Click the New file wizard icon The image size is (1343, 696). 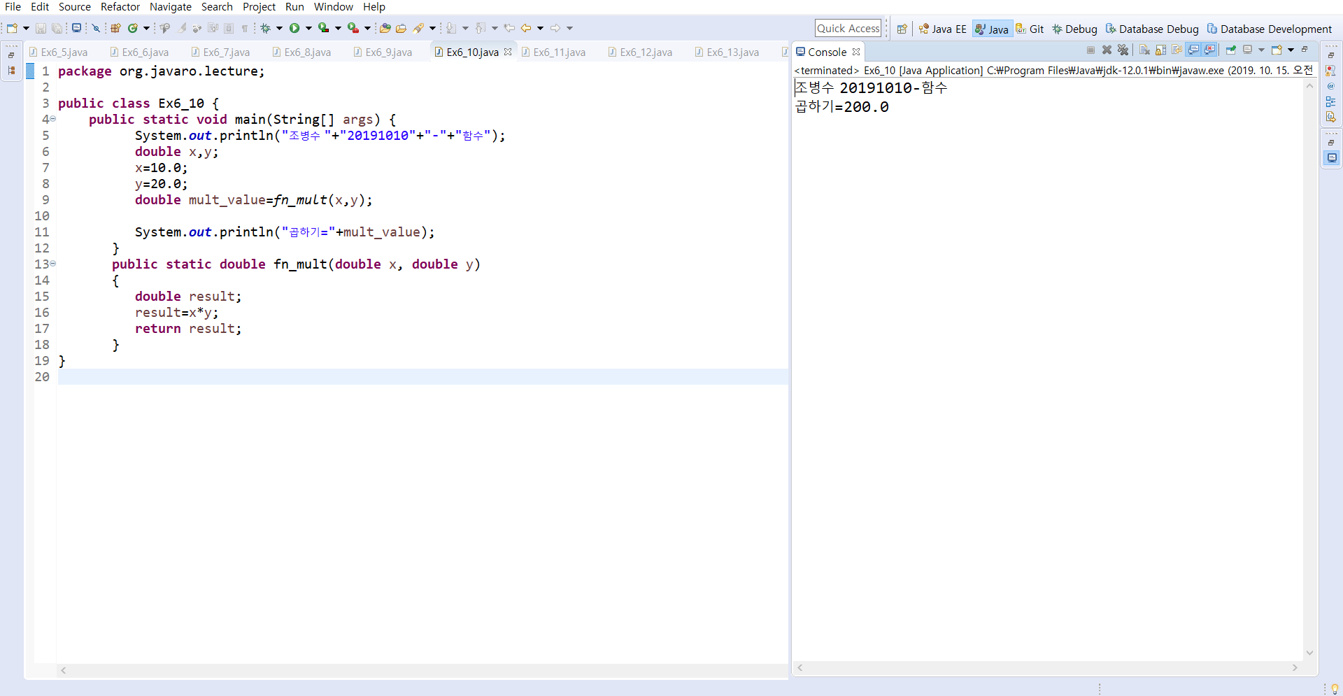pyautogui.click(x=12, y=28)
